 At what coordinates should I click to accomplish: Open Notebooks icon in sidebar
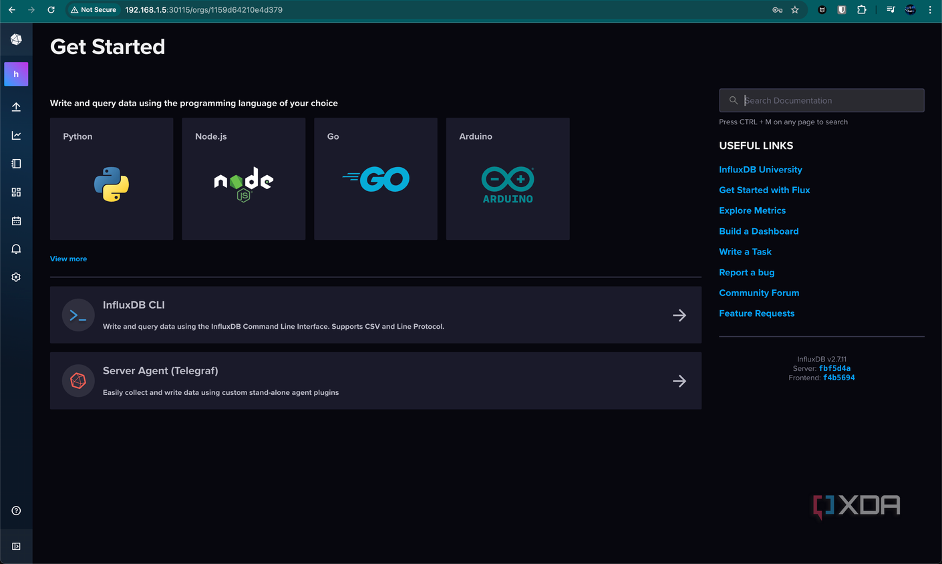click(16, 164)
